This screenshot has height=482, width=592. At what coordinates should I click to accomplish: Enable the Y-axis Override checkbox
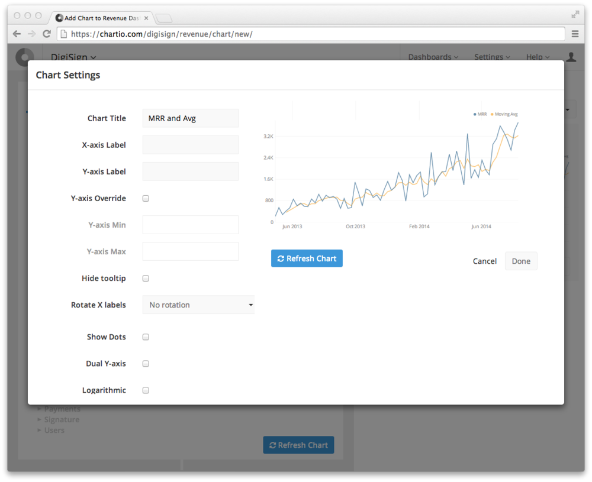146,199
